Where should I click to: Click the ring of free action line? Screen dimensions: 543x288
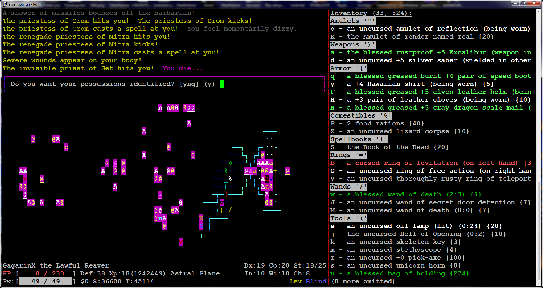coord(431,171)
